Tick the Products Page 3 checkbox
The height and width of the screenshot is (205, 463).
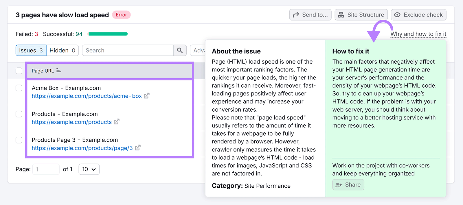coord(19,140)
